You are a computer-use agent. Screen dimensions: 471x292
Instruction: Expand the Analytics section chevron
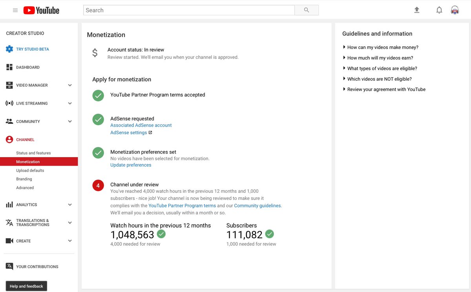(x=70, y=205)
